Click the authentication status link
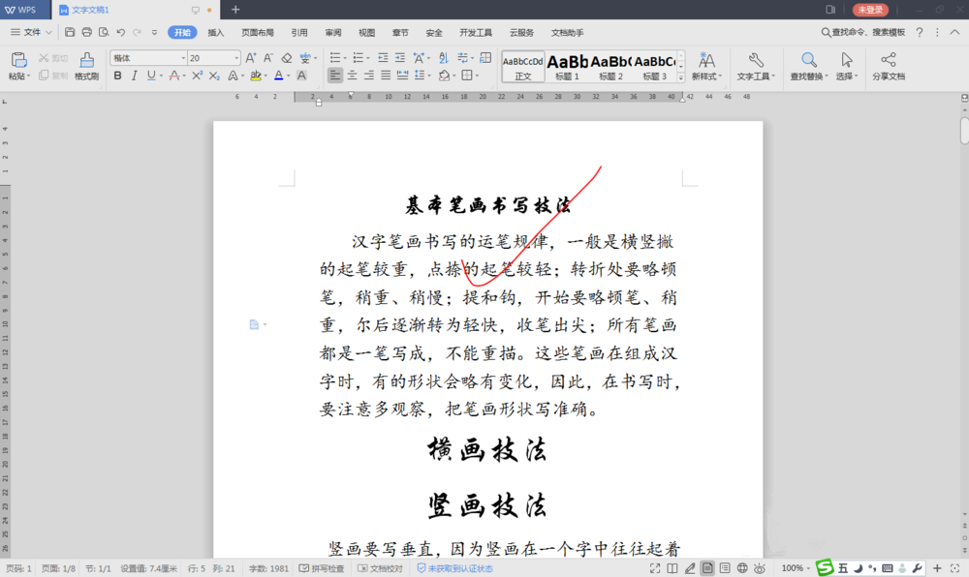The height and width of the screenshot is (577, 969). pos(454,568)
